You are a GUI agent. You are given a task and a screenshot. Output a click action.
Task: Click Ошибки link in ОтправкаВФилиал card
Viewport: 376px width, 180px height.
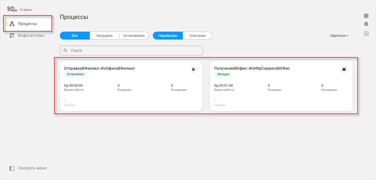tap(70, 105)
